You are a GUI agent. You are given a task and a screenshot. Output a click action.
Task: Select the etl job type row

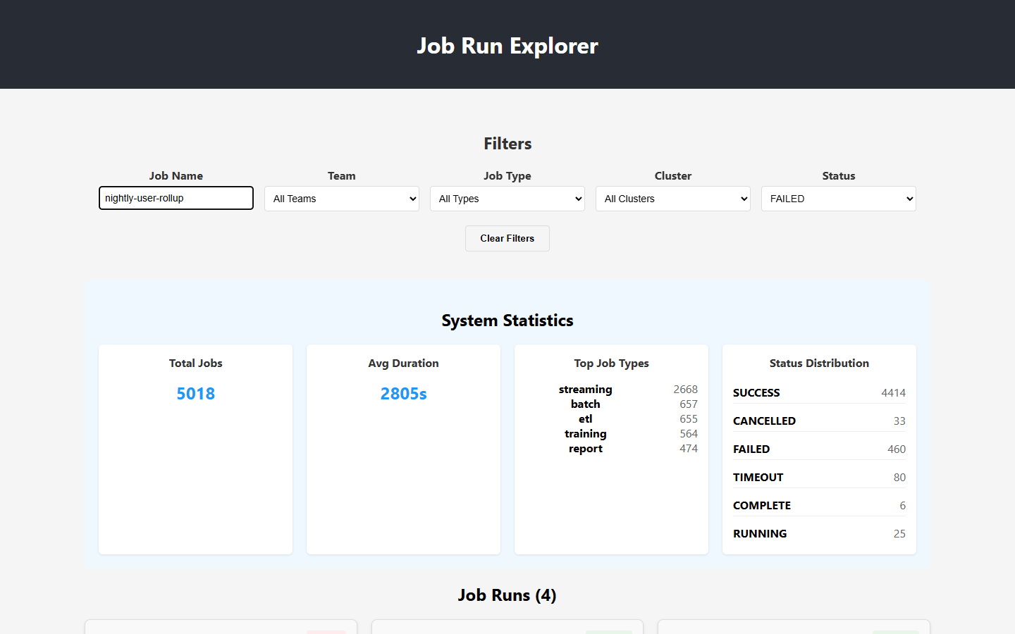611,419
